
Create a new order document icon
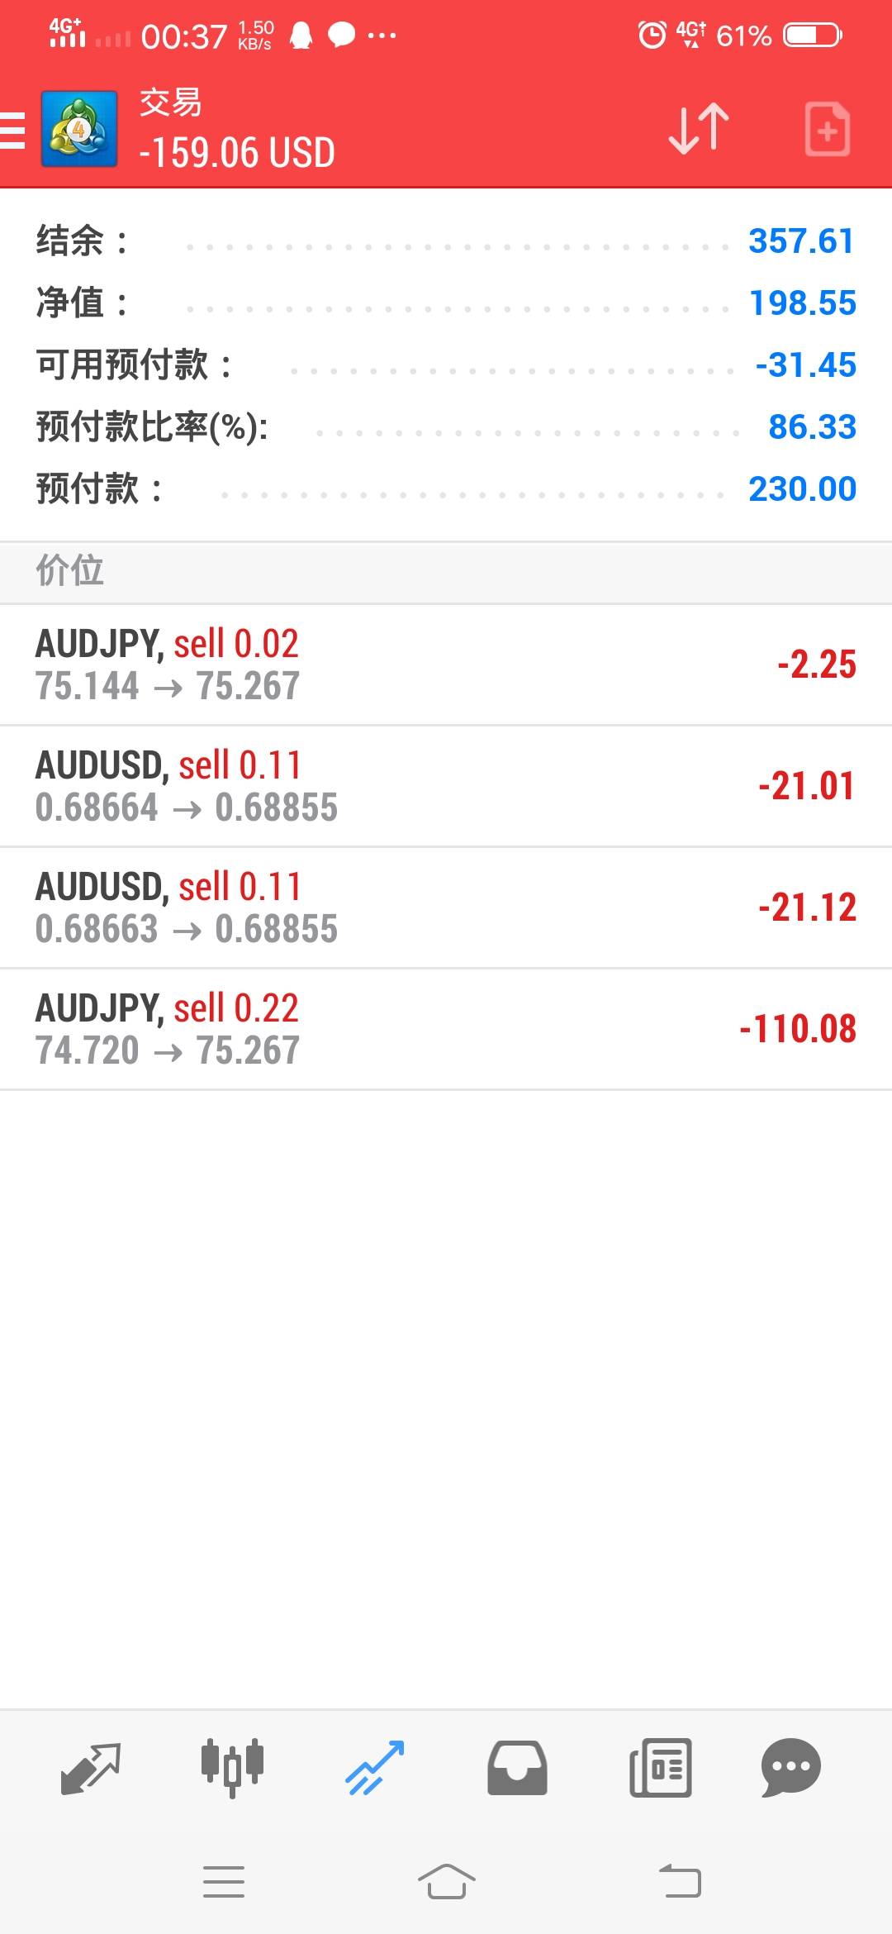(x=827, y=129)
